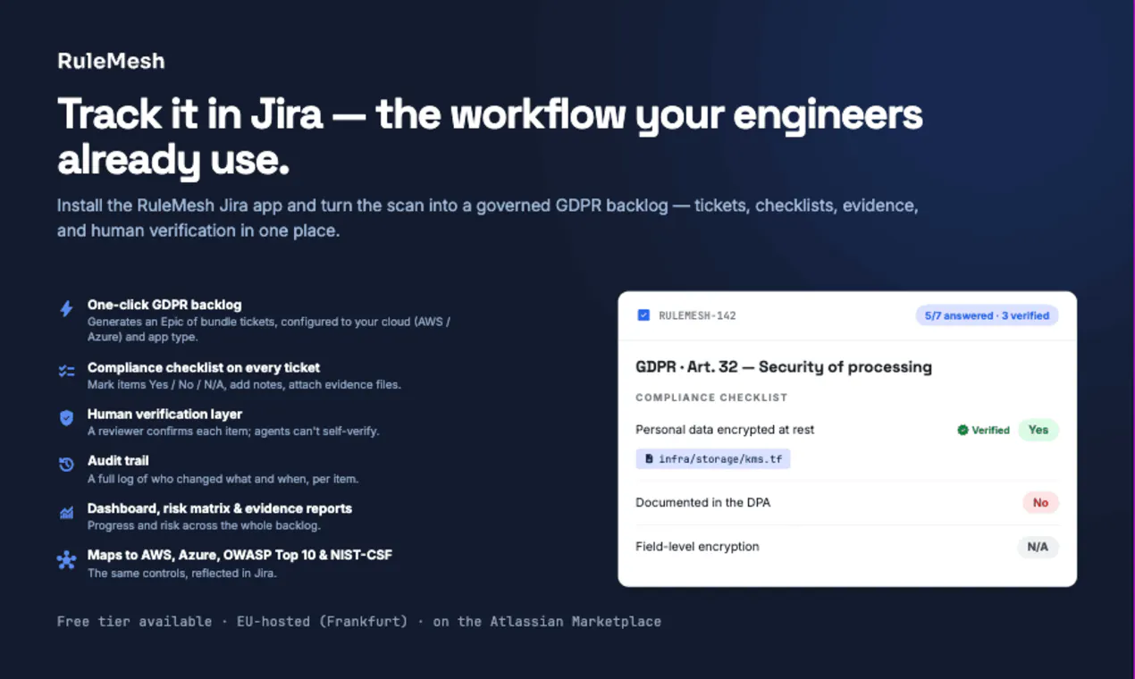The width and height of the screenshot is (1135, 679).
Task: Click 'A full log of who changed what' description
Action: pyautogui.click(x=223, y=479)
